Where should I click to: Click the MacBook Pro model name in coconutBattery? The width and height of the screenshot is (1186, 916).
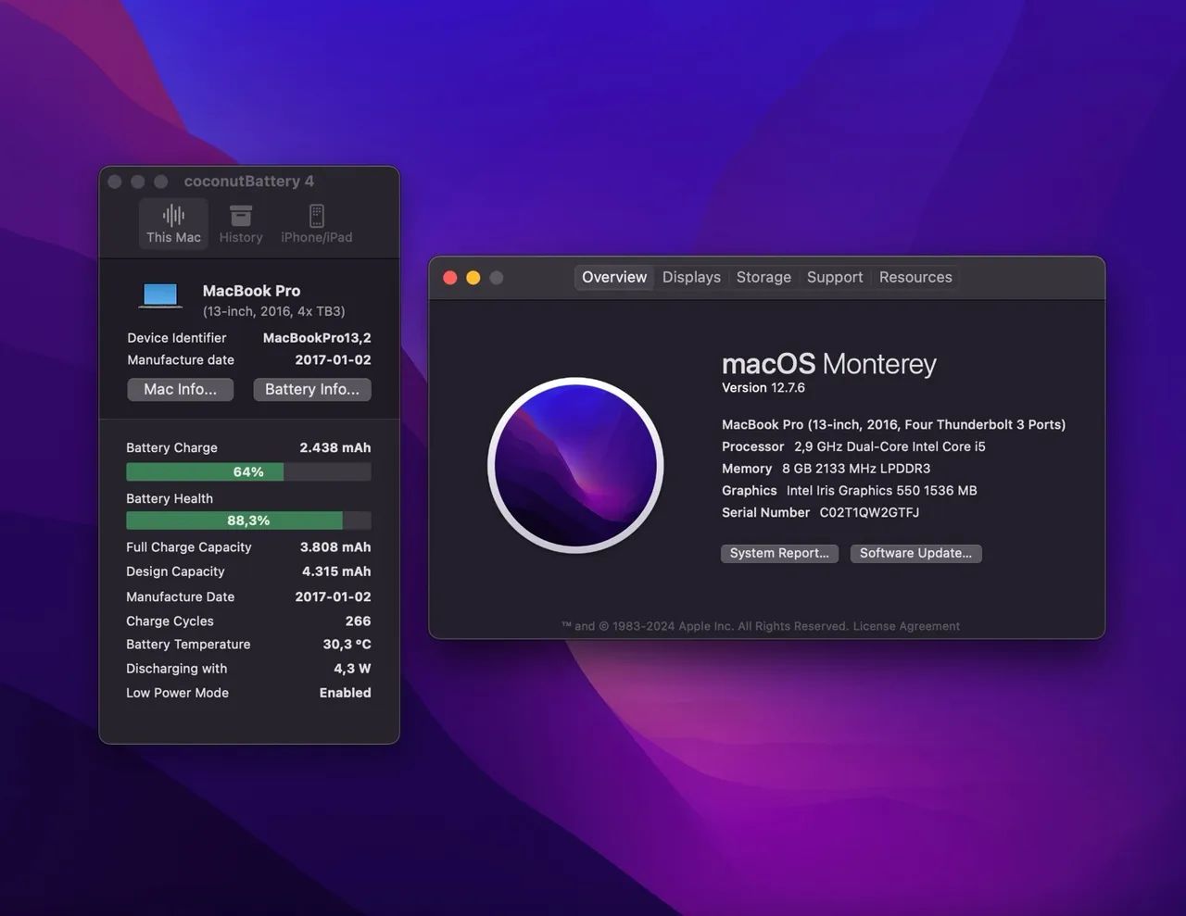pyautogui.click(x=251, y=291)
